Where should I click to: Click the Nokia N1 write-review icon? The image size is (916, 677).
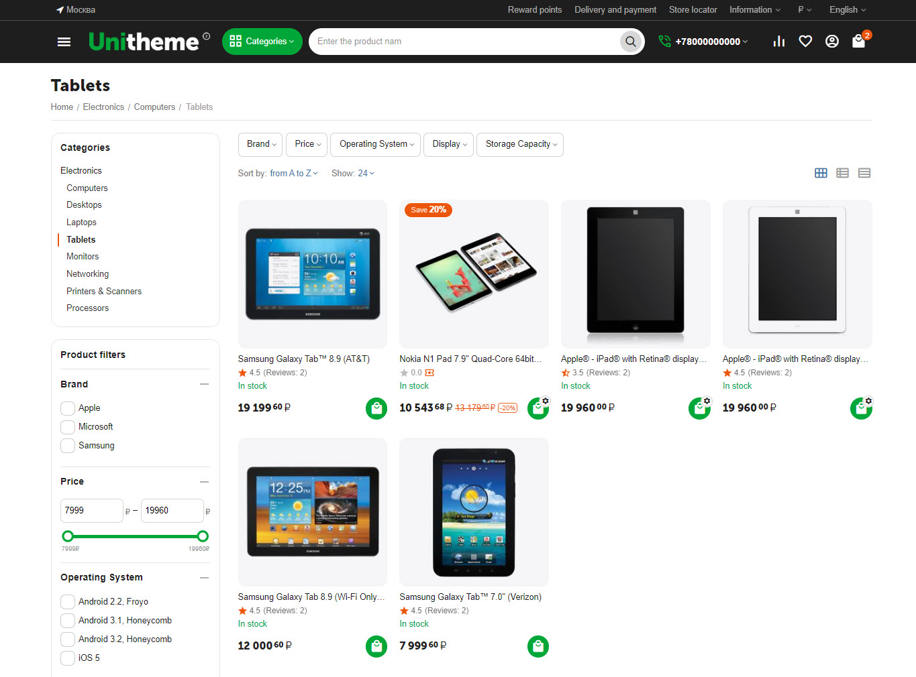pyautogui.click(x=429, y=373)
